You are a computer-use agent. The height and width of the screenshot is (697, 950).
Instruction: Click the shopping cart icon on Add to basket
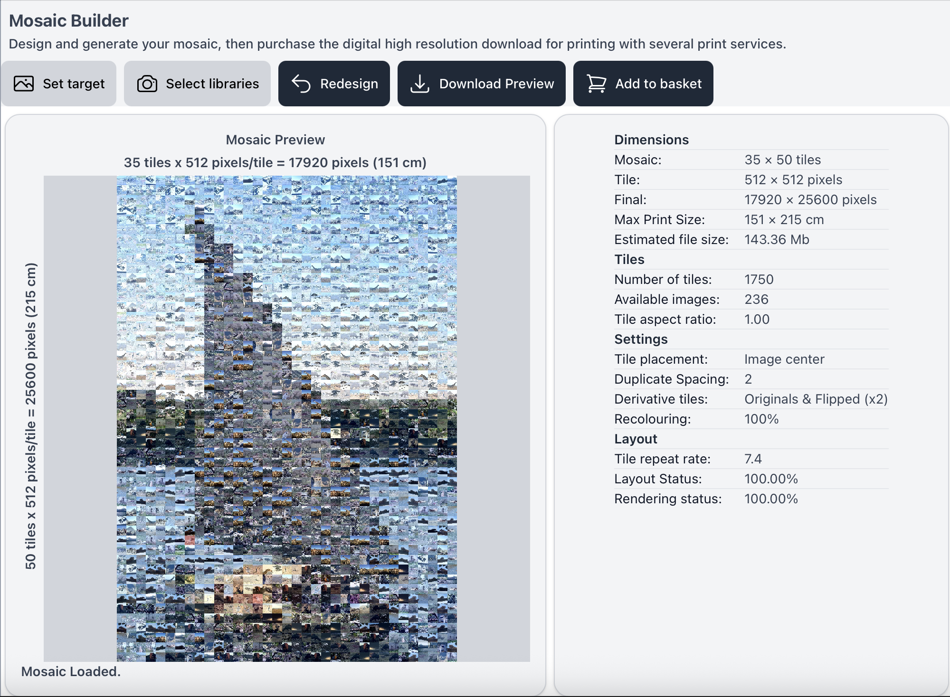(597, 83)
